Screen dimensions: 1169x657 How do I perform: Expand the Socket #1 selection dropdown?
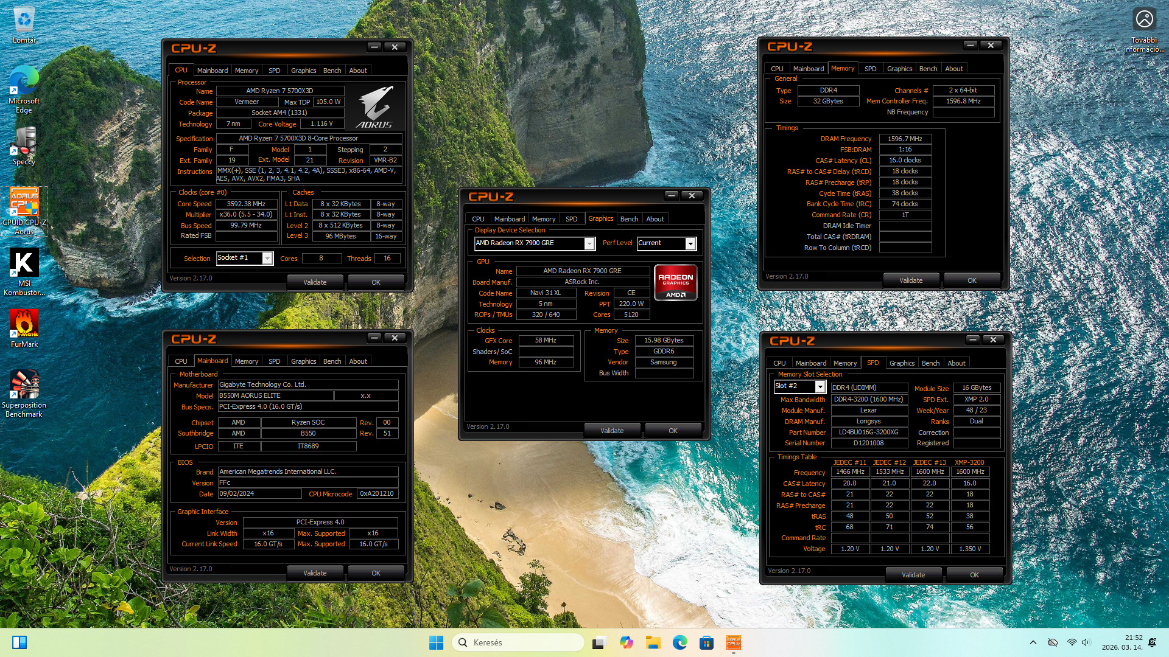[267, 259]
